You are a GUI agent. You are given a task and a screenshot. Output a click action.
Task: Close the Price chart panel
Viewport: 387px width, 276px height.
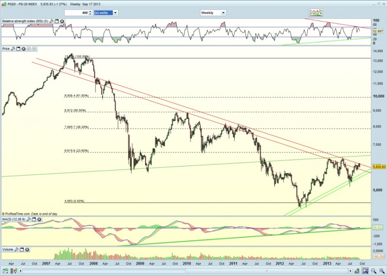(x=23, y=49)
